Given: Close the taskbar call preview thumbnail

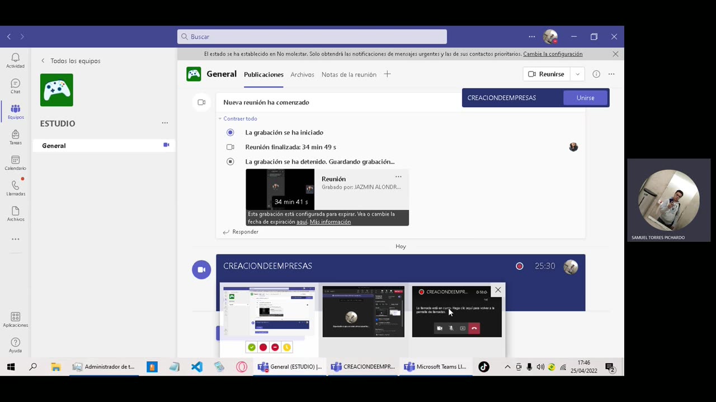Looking at the screenshot, I should click(498, 290).
